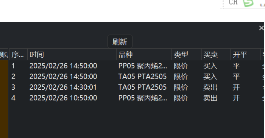This screenshot has width=265, height=138.
Task: Click the 14:30:01 timestamp cell
Action: (63, 87)
